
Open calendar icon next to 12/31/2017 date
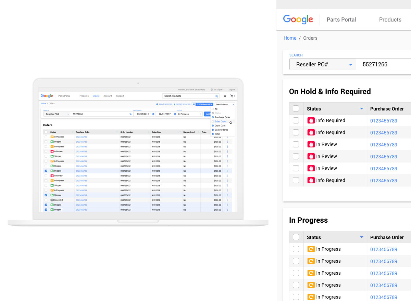point(174,114)
